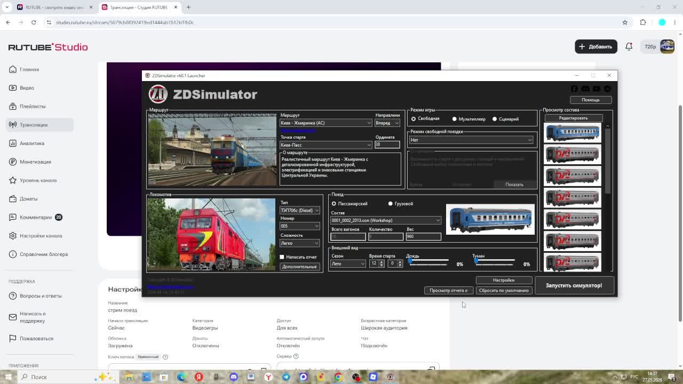This screenshot has width=683, height=384.
Task: Reload the browser page
Action: click(x=34, y=22)
